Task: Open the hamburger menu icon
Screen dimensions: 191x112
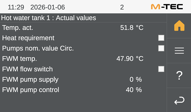Action: (179, 51)
